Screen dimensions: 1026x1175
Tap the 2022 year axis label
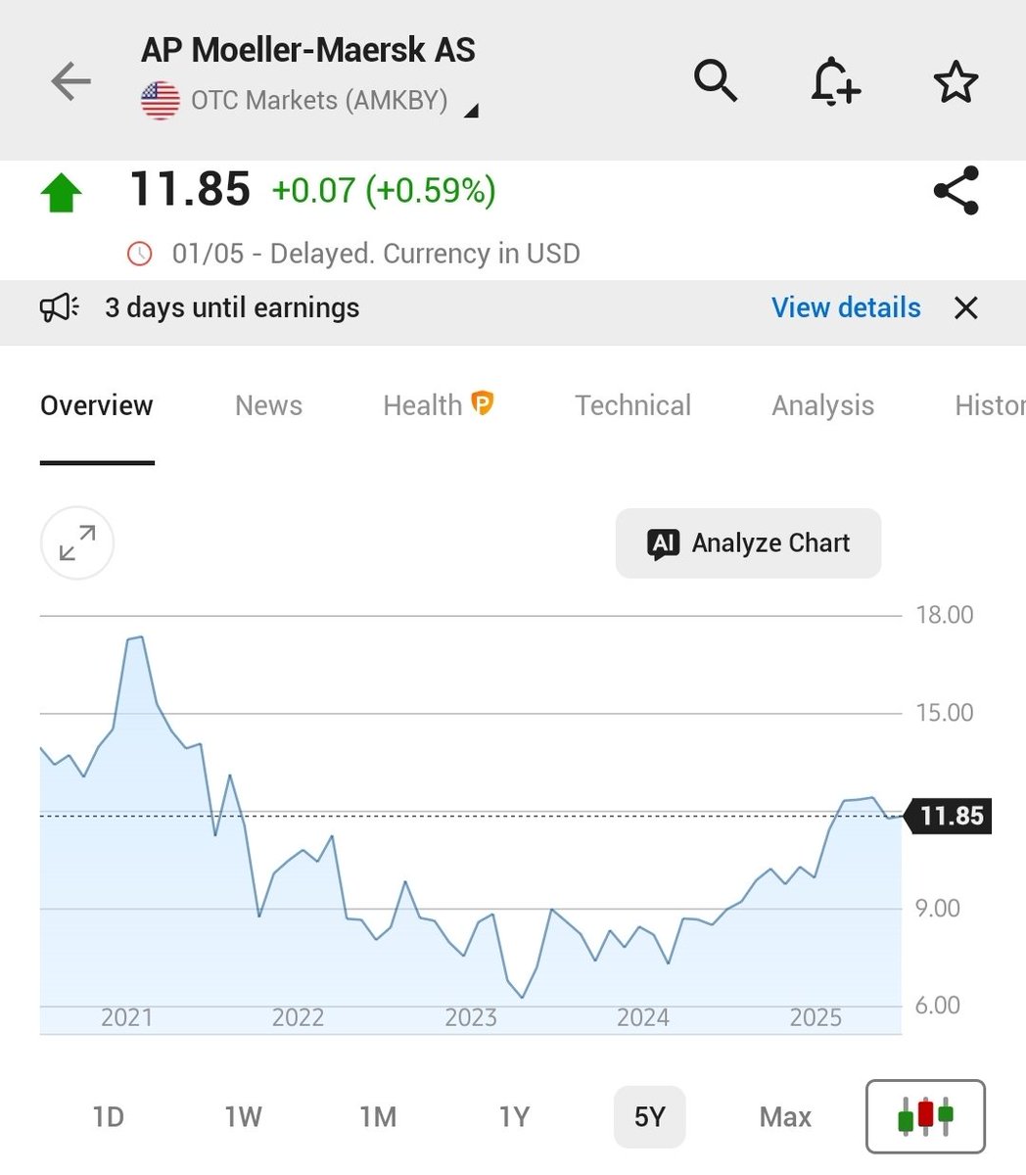[298, 1017]
